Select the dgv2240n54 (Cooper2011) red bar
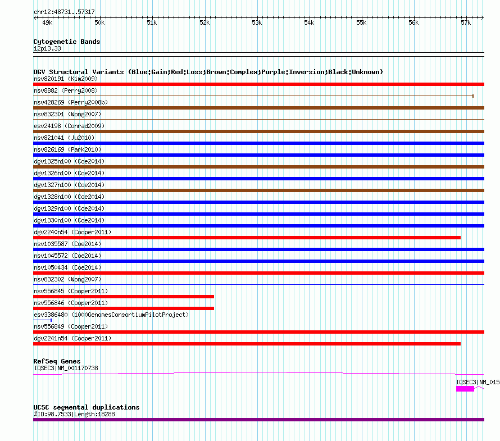500x441 pixels. coord(247,238)
